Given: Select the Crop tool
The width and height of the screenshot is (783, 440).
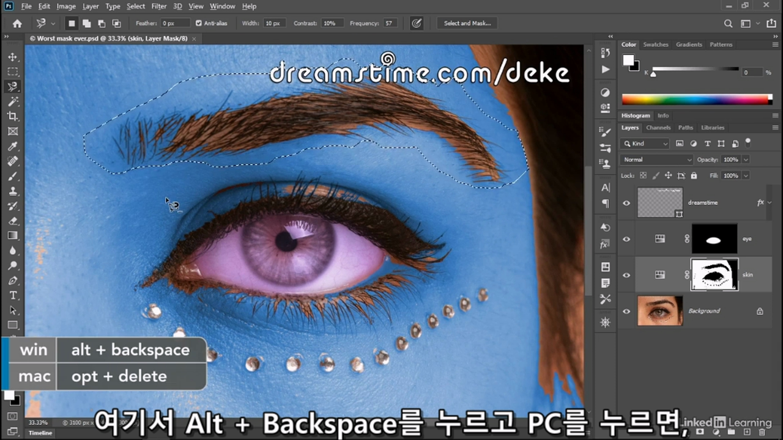Looking at the screenshot, I should 13,116.
